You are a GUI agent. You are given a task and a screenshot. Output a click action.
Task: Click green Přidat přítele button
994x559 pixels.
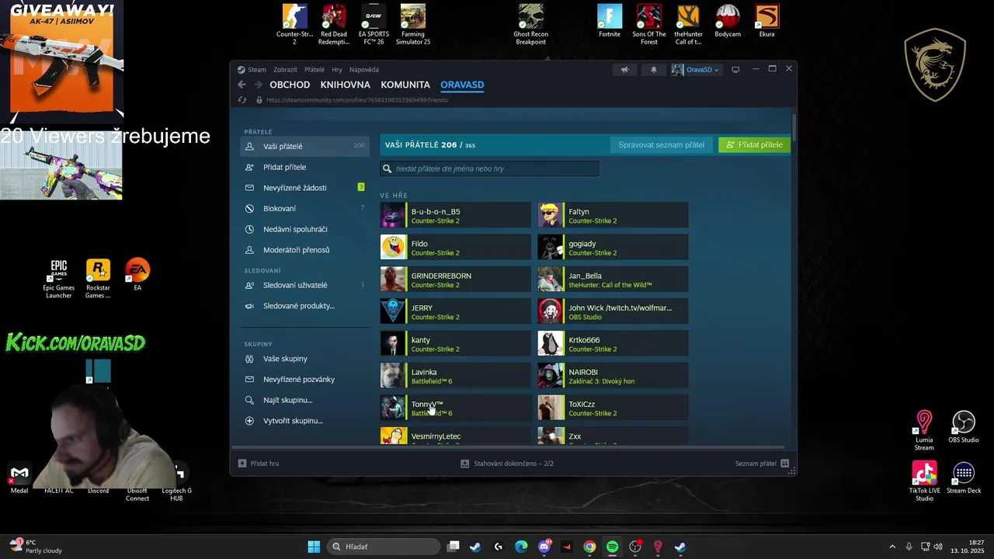click(755, 144)
